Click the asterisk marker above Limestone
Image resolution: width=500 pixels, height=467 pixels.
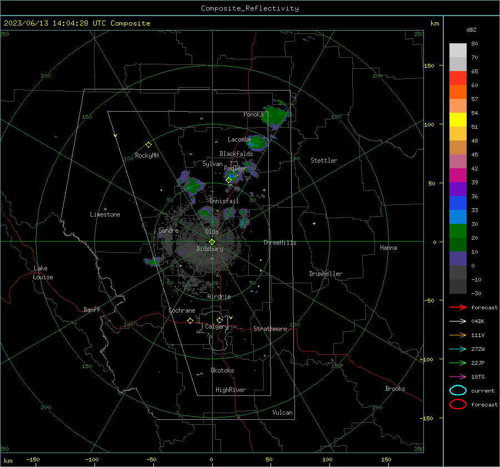[105, 209]
